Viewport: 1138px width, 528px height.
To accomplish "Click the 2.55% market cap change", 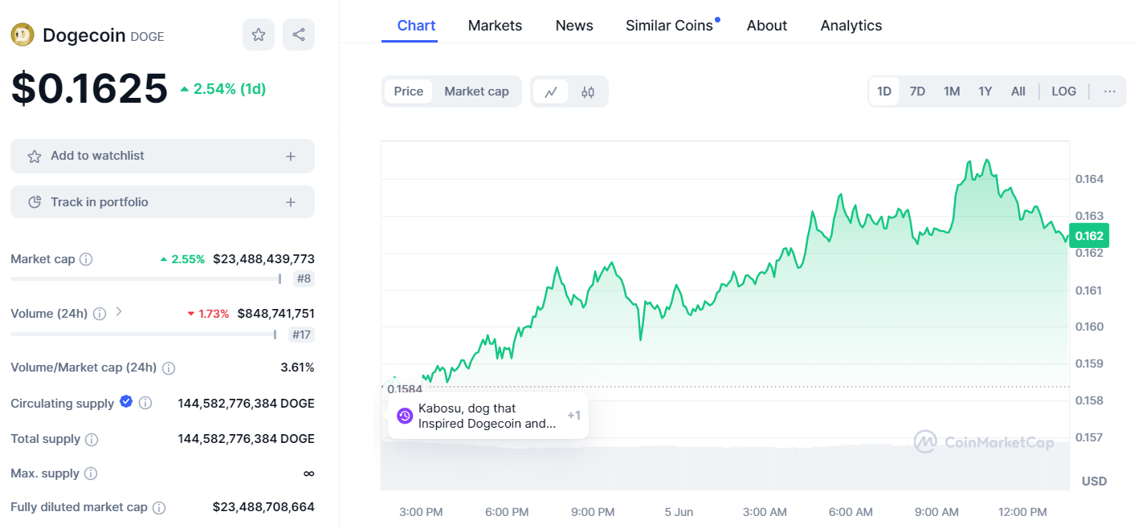I will 182,259.
